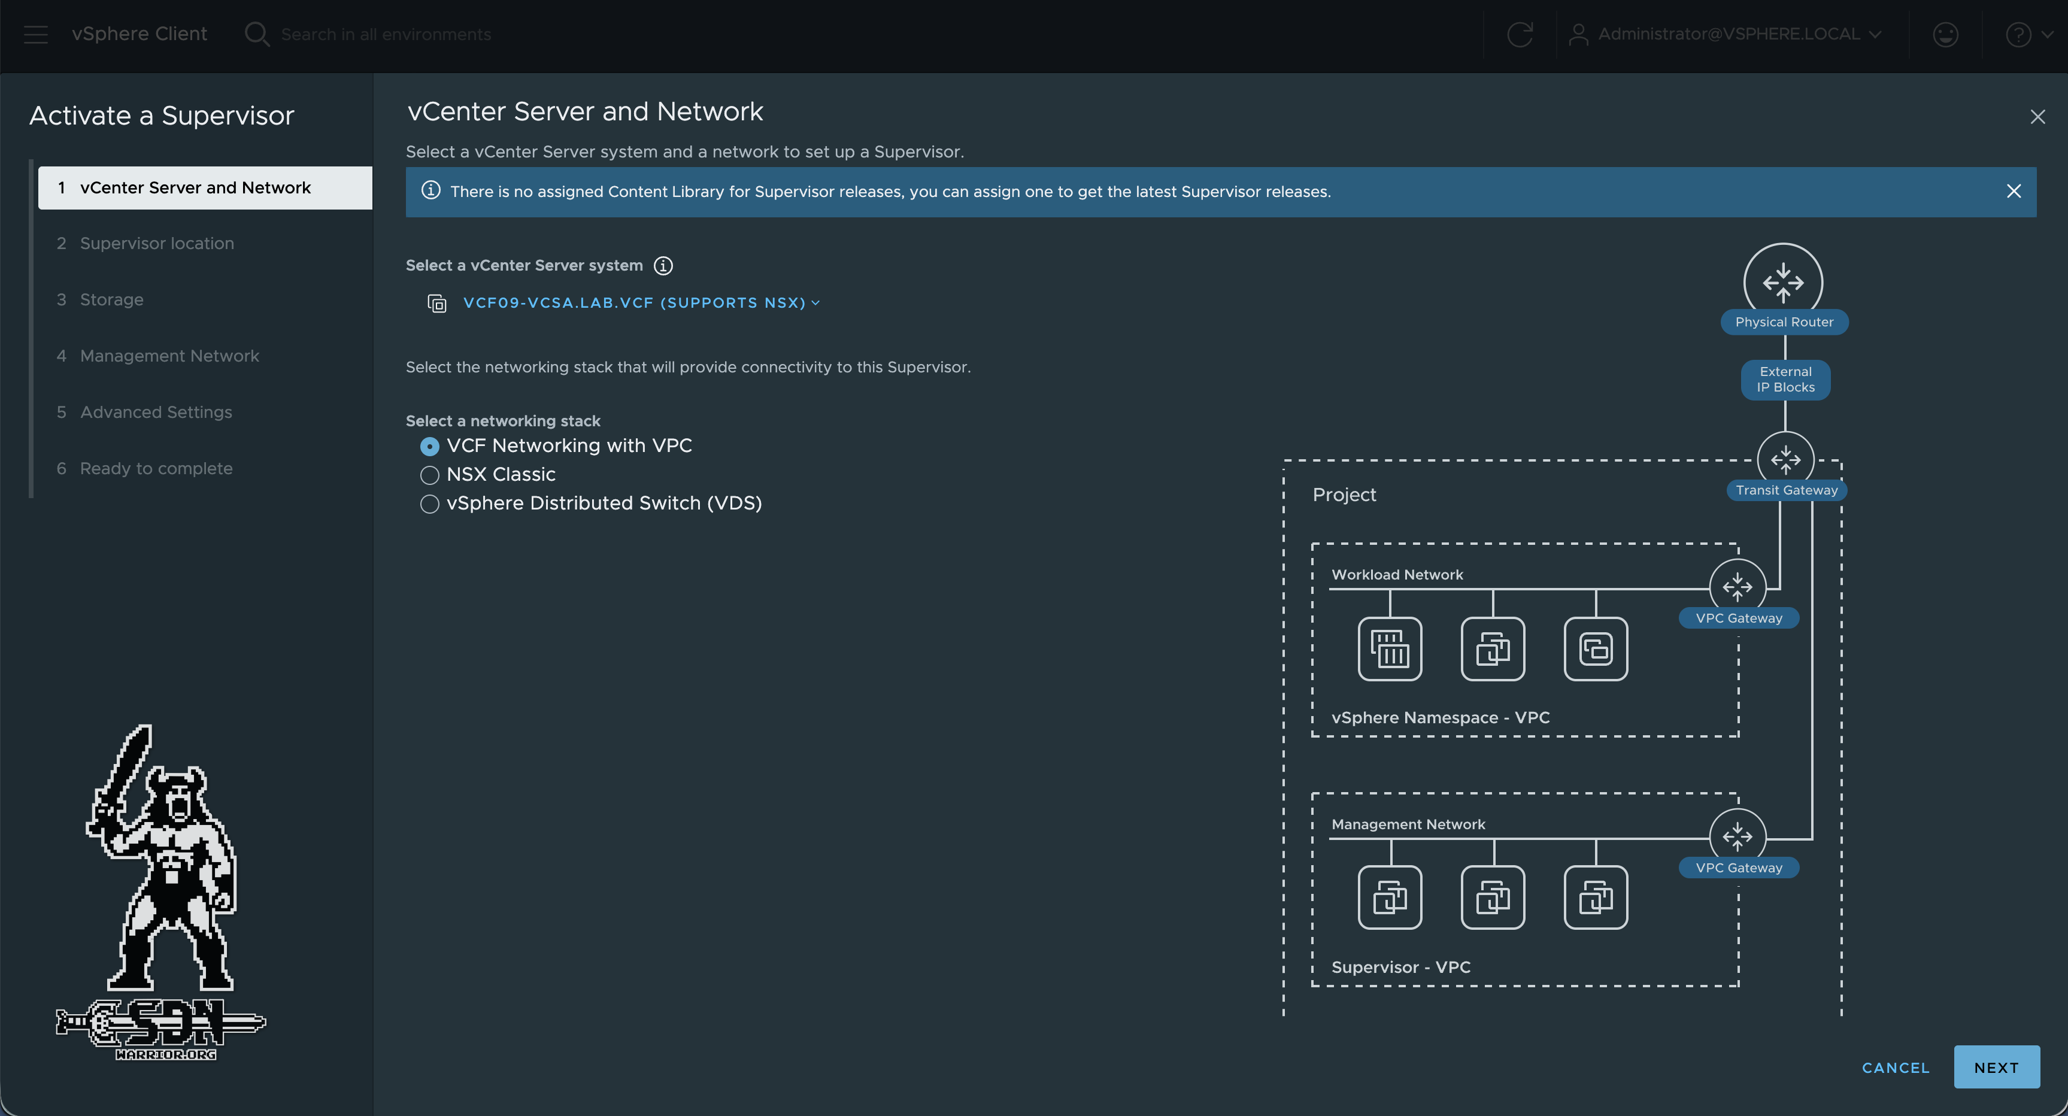
Task: Dismiss the Content Library info banner
Action: point(2014,191)
